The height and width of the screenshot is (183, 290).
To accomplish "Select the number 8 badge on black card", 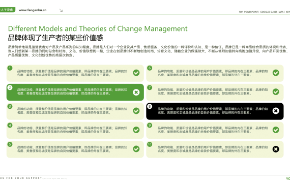I will click(150, 106).
